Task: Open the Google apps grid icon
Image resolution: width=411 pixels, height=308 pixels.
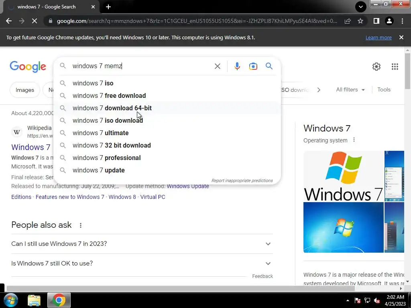Action: point(395,67)
